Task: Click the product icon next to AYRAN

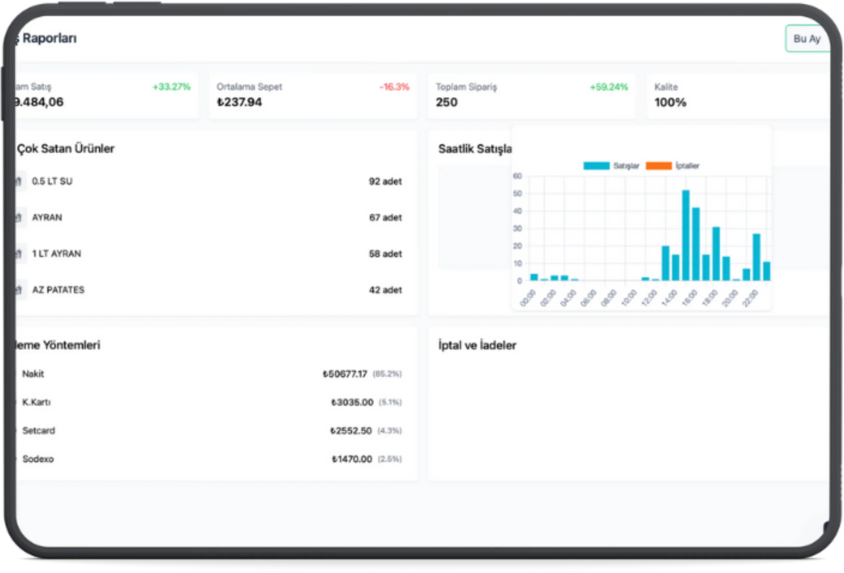Action: click(20, 218)
